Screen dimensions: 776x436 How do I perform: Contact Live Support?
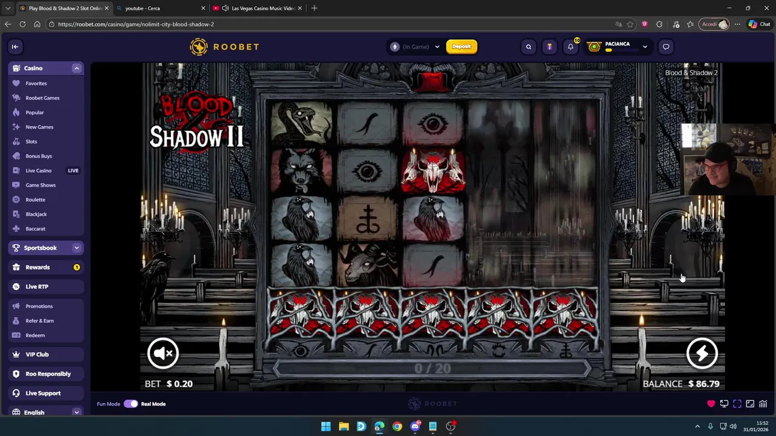(x=46, y=393)
